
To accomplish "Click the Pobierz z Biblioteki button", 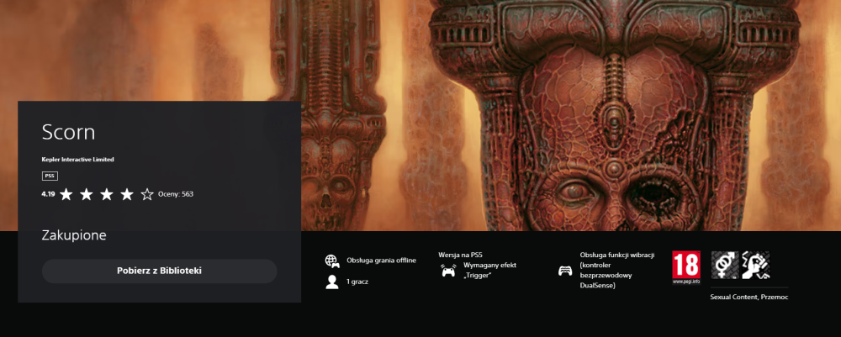I will [x=159, y=271].
